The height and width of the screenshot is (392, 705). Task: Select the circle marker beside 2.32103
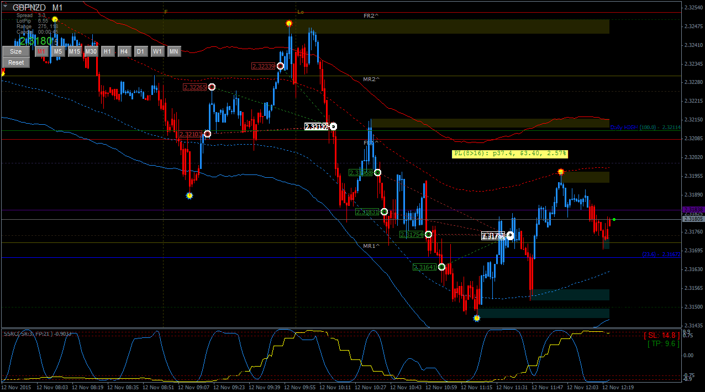[207, 134]
